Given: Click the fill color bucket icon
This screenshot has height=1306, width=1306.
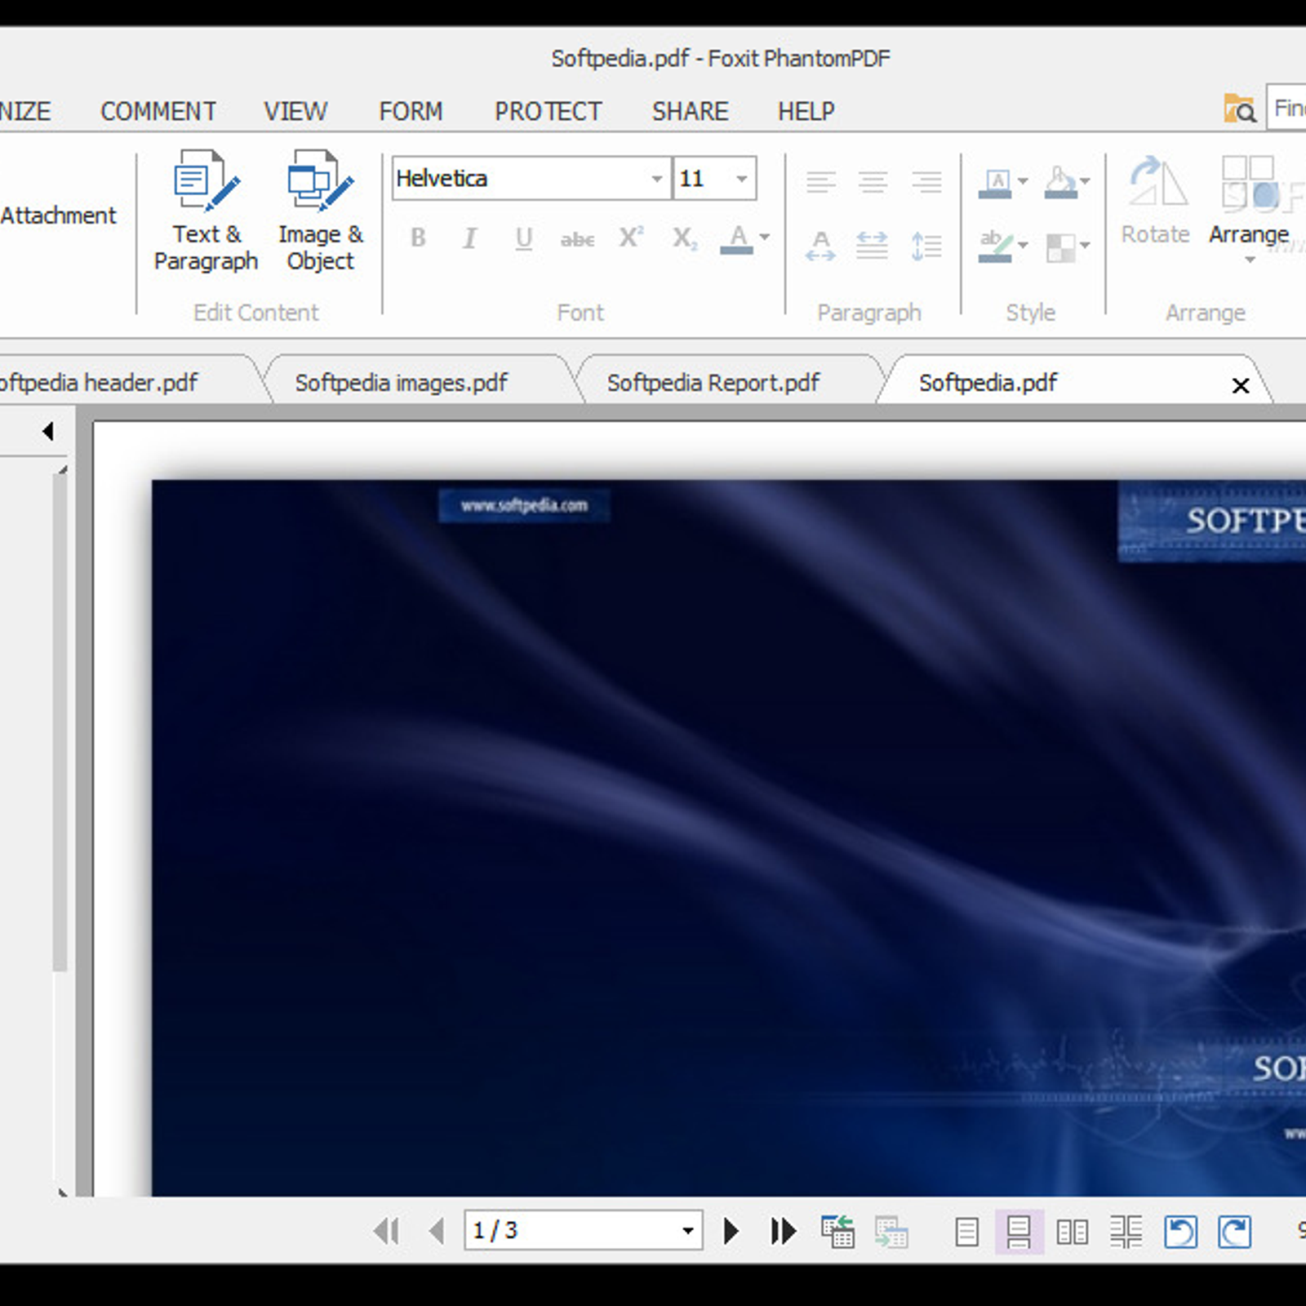Looking at the screenshot, I should [x=1060, y=183].
